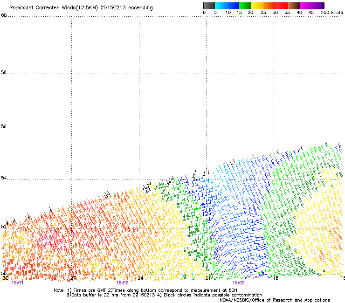
Task: Click the longitude axis label '-27'
Action: click(x=71, y=278)
